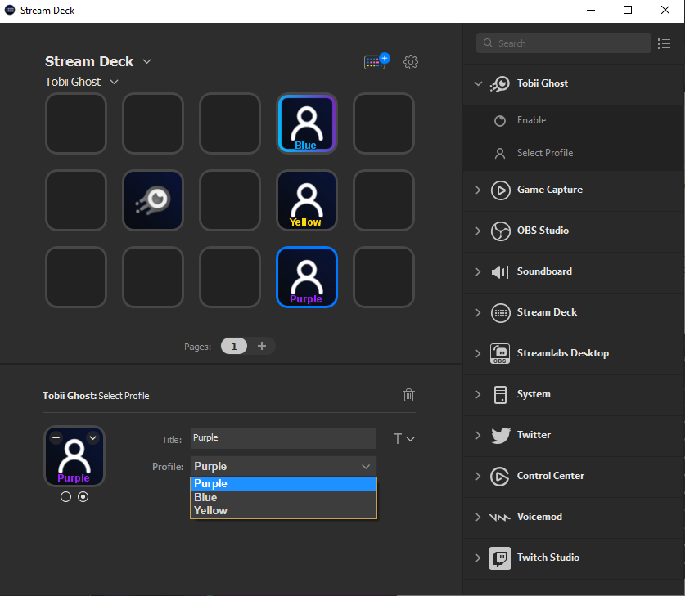Select the Blue profile key

tap(307, 123)
